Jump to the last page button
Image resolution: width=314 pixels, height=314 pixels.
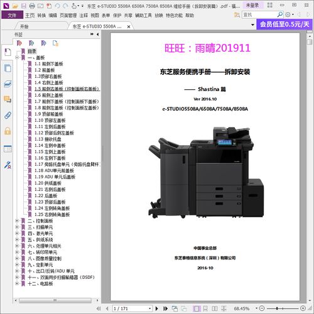(165, 308)
